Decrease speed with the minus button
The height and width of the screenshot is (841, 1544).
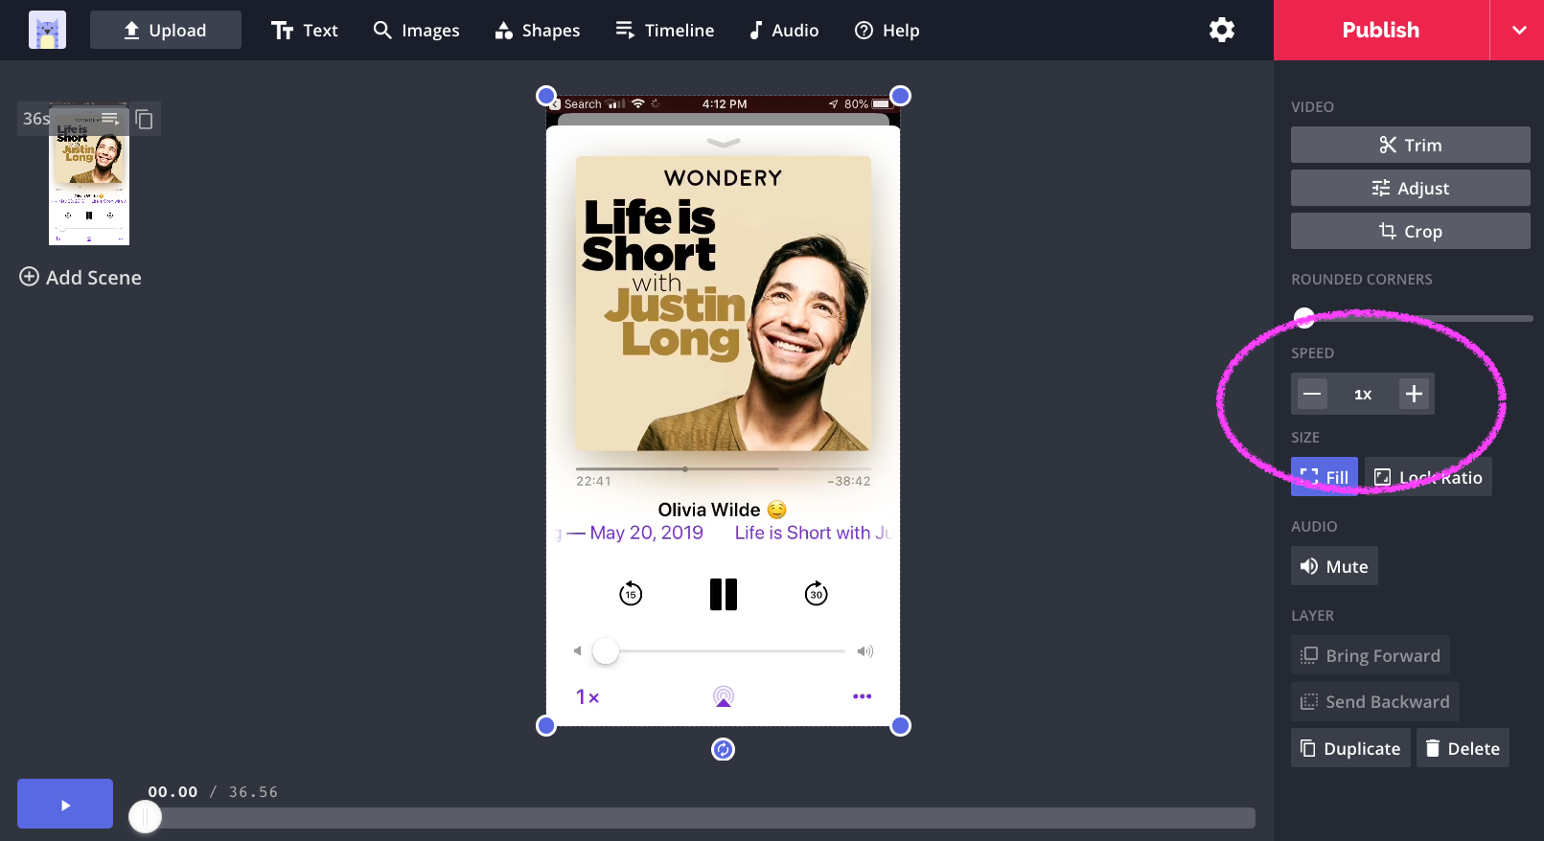point(1312,394)
